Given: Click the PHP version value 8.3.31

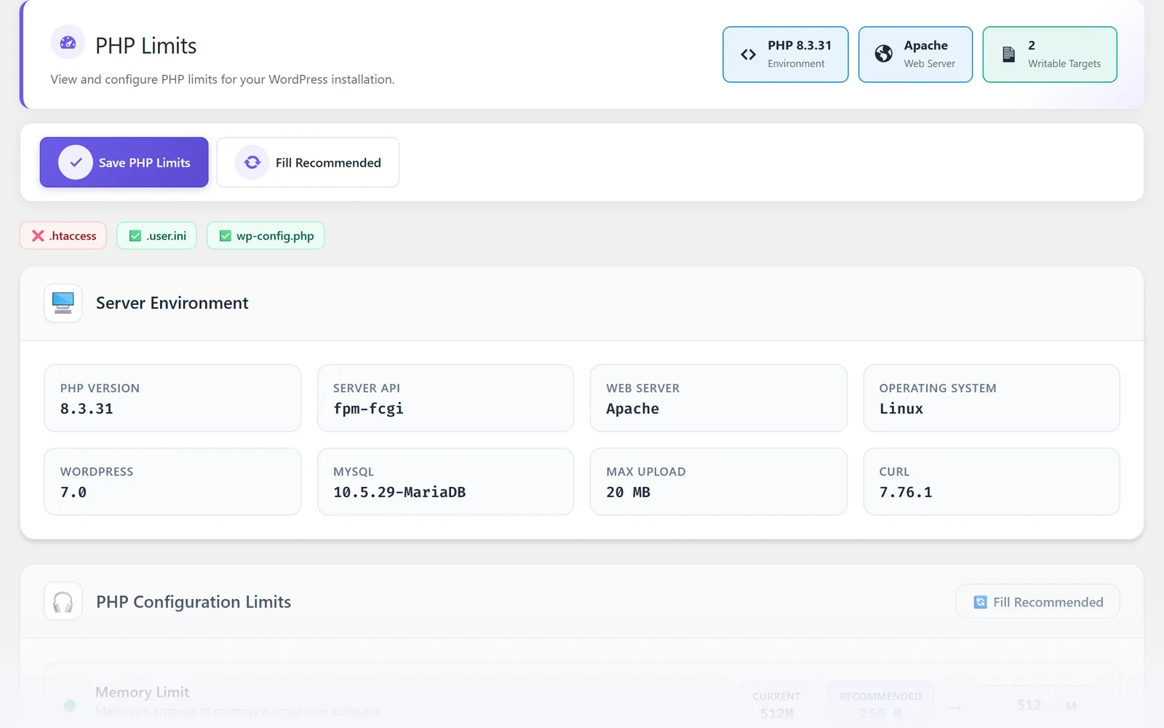Looking at the screenshot, I should coord(87,409).
